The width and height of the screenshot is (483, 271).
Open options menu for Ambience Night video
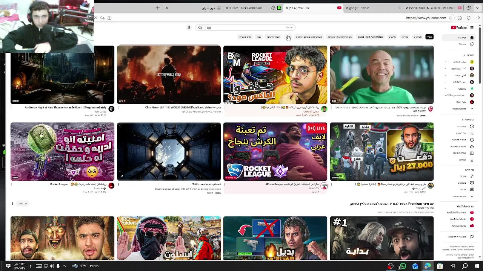pos(12,108)
